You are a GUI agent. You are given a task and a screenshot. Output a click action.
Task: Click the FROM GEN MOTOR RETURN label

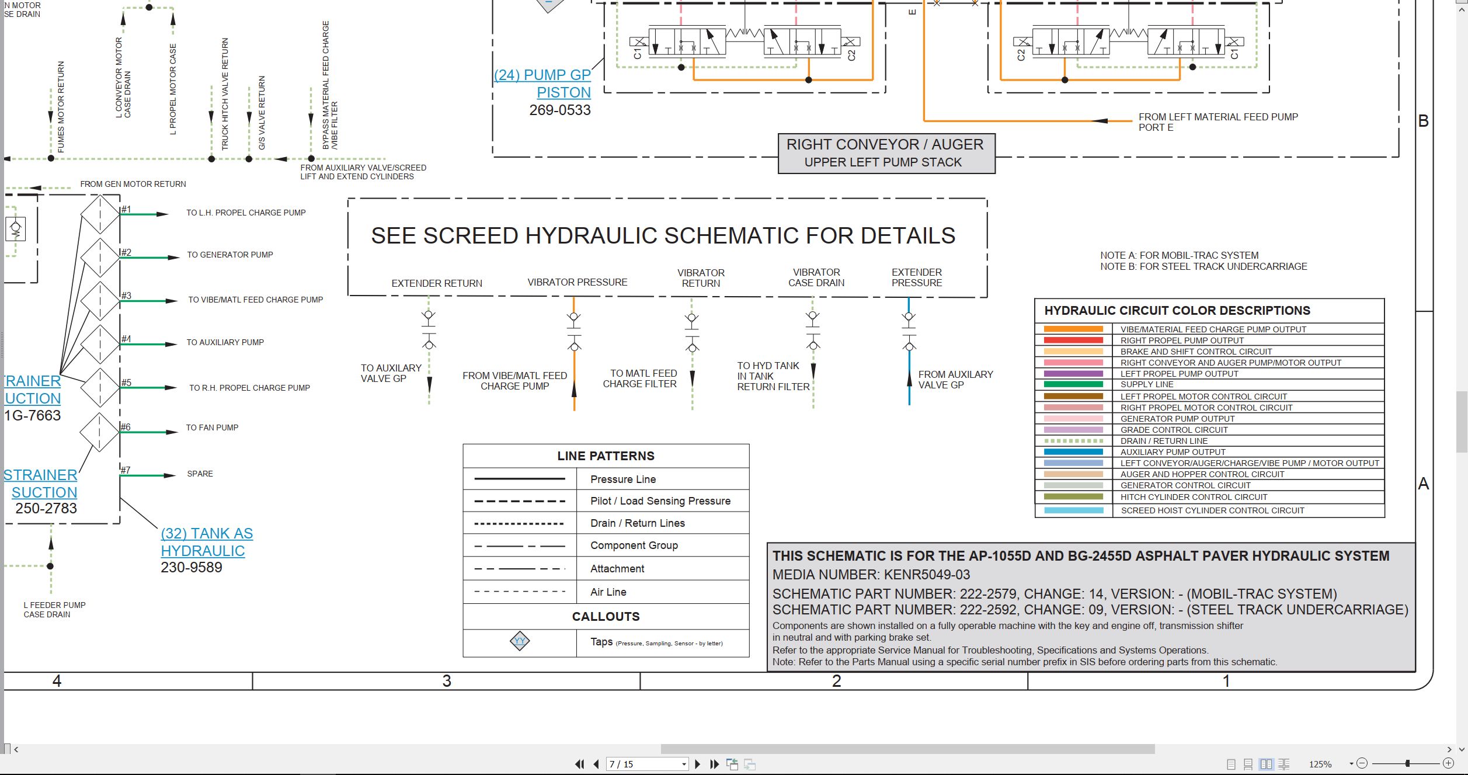coord(133,184)
